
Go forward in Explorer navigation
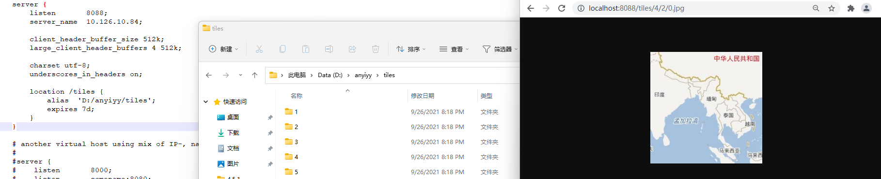coord(226,75)
